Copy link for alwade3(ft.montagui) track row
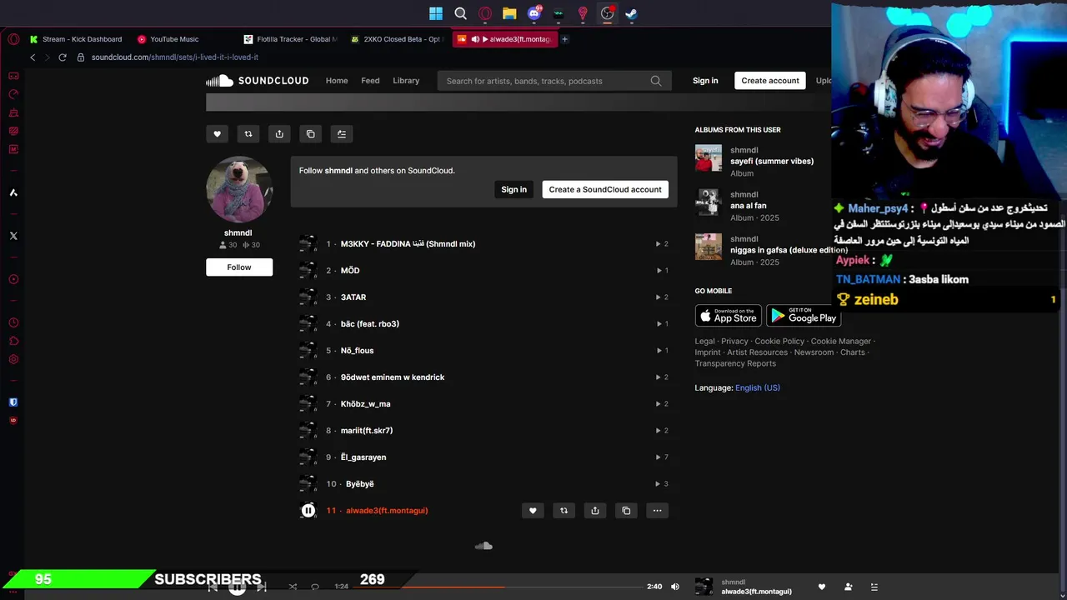The image size is (1067, 600). coord(626,510)
